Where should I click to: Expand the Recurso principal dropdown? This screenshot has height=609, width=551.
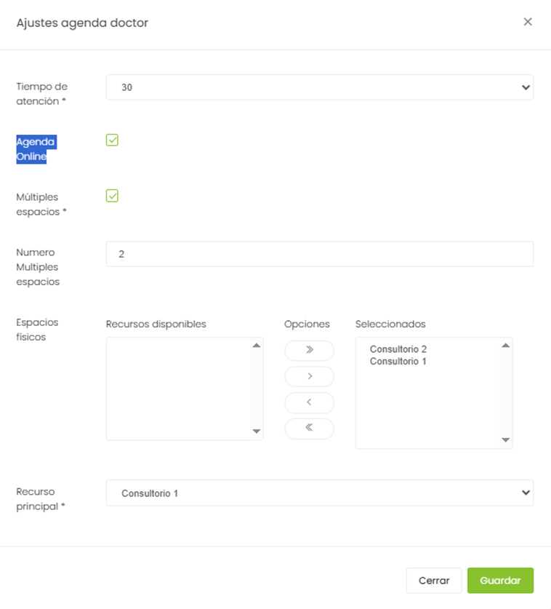pos(319,493)
